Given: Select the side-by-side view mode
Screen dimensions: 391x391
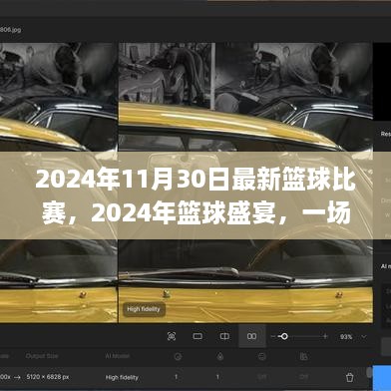Looking at the screenshot, I should (252, 336).
